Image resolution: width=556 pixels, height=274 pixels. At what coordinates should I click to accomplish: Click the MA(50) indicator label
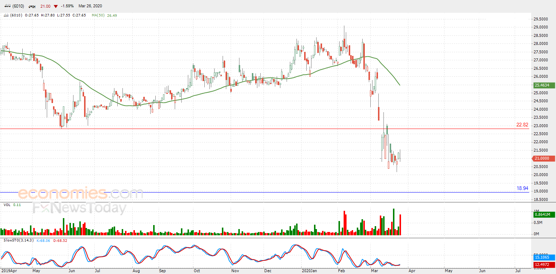coord(98,15)
